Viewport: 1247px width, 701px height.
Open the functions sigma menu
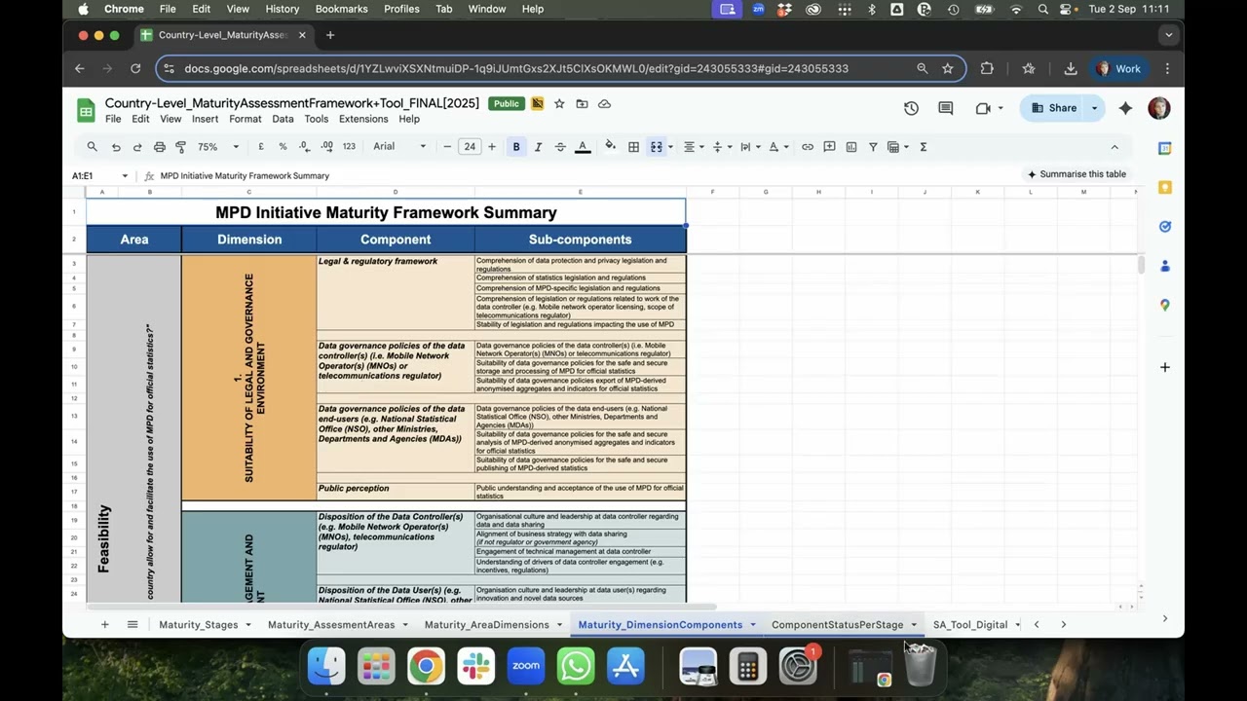click(x=923, y=147)
